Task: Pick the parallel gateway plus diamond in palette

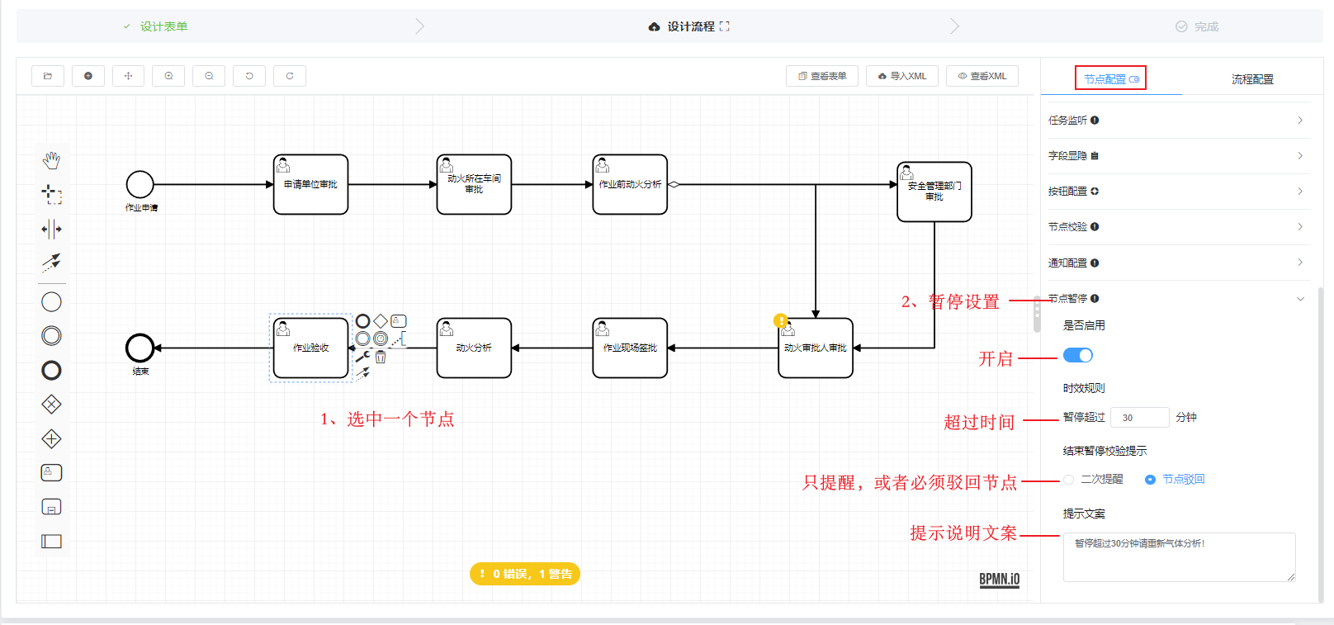Action: coord(51,438)
